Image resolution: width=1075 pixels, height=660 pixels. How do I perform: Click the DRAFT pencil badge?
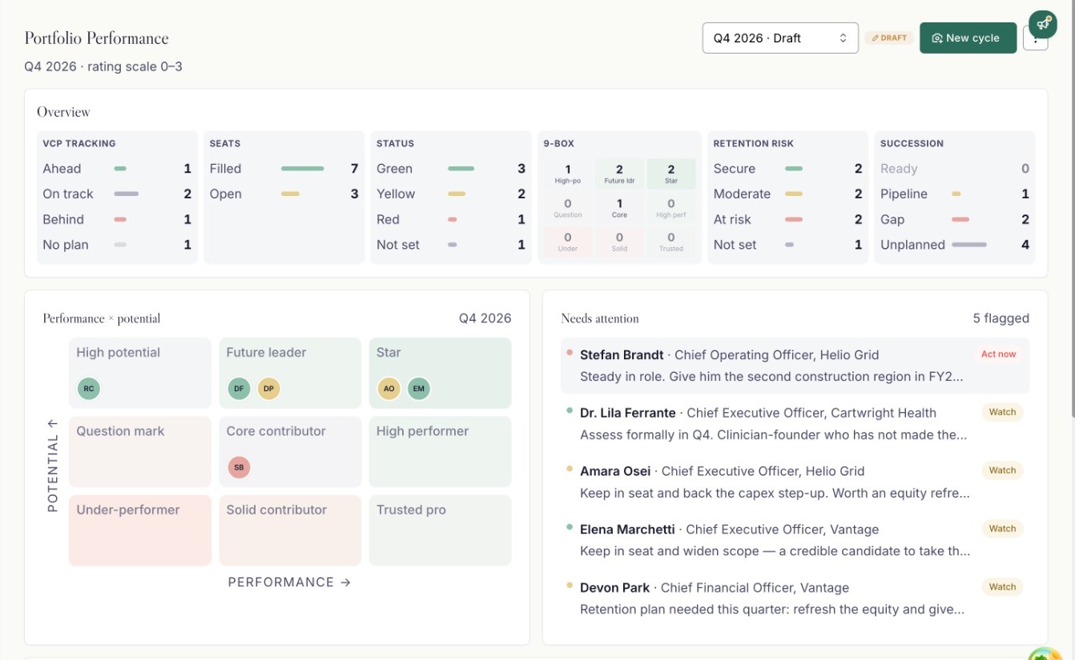pyautogui.click(x=889, y=38)
